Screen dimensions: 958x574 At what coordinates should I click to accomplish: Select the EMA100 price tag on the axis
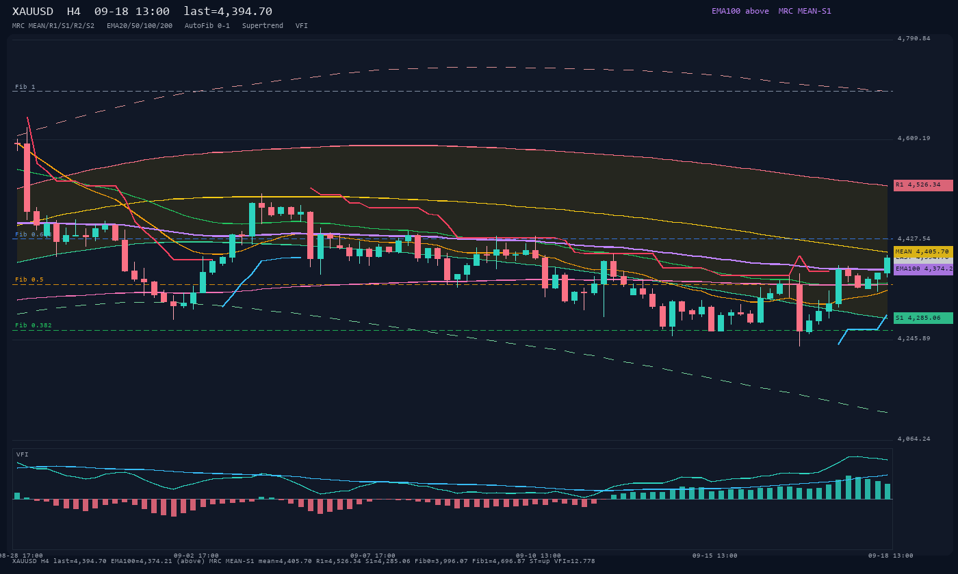[923, 269]
